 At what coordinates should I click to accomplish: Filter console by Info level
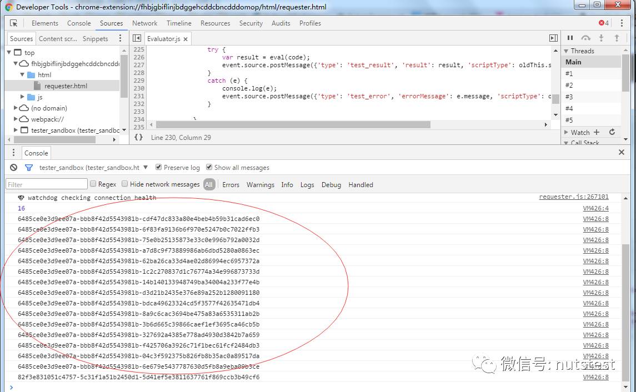click(287, 184)
